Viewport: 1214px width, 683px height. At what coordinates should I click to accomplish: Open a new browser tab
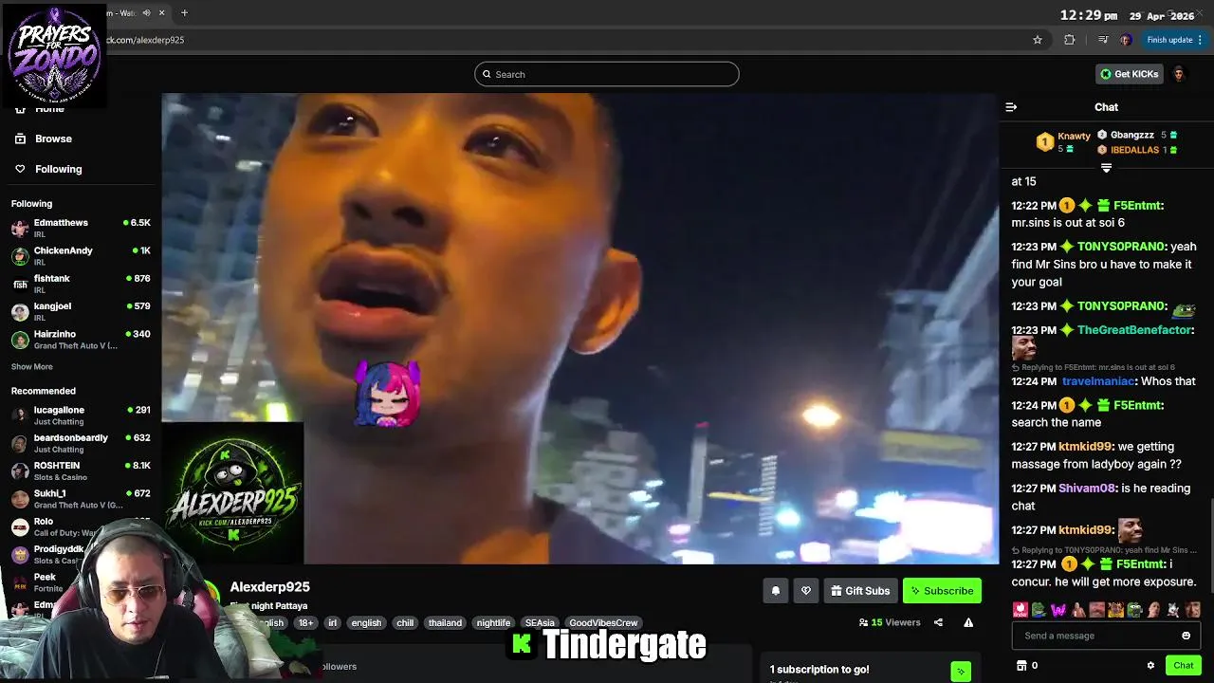[x=184, y=13]
